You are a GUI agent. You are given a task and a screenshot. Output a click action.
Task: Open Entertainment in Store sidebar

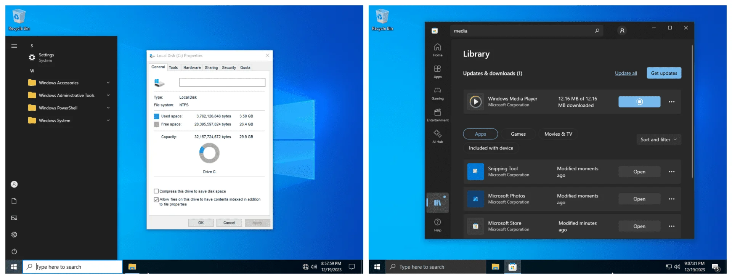pyautogui.click(x=438, y=115)
